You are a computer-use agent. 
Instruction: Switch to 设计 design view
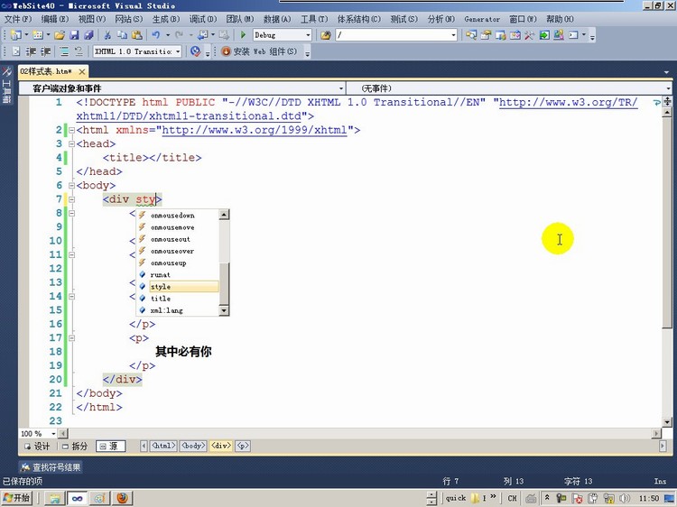37,447
